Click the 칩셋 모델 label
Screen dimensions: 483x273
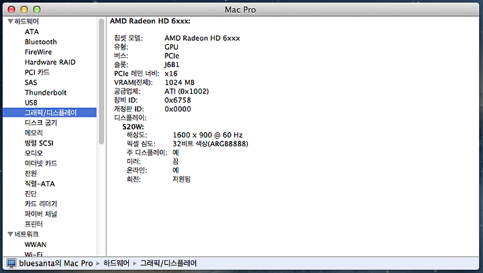[128, 38]
